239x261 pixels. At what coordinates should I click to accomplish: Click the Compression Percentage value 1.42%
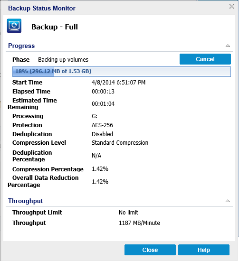pos(100,169)
